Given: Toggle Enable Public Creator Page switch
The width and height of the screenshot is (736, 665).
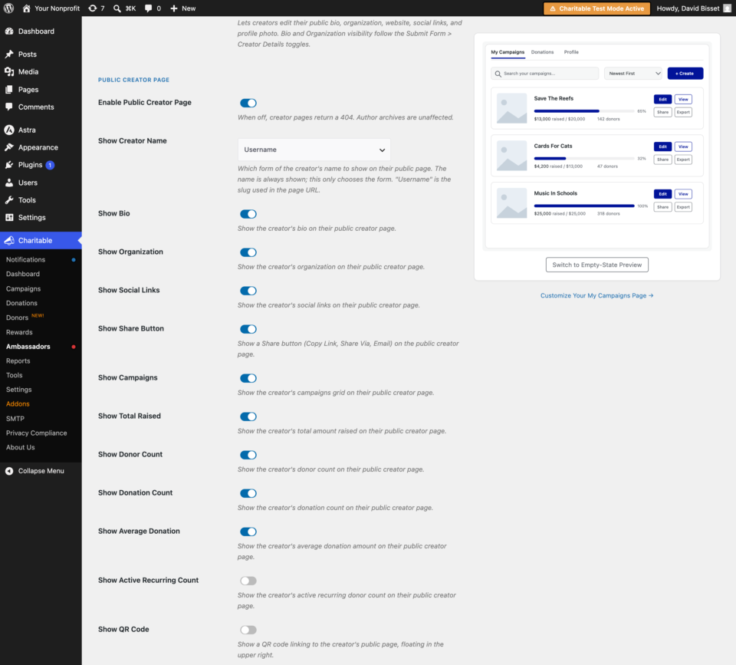Looking at the screenshot, I should tap(248, 103).
